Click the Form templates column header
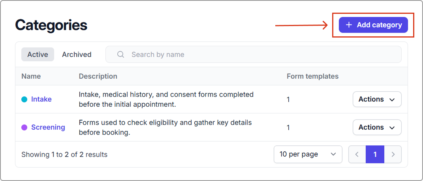The width and height of the screenshot is (423, 181). 312,76
